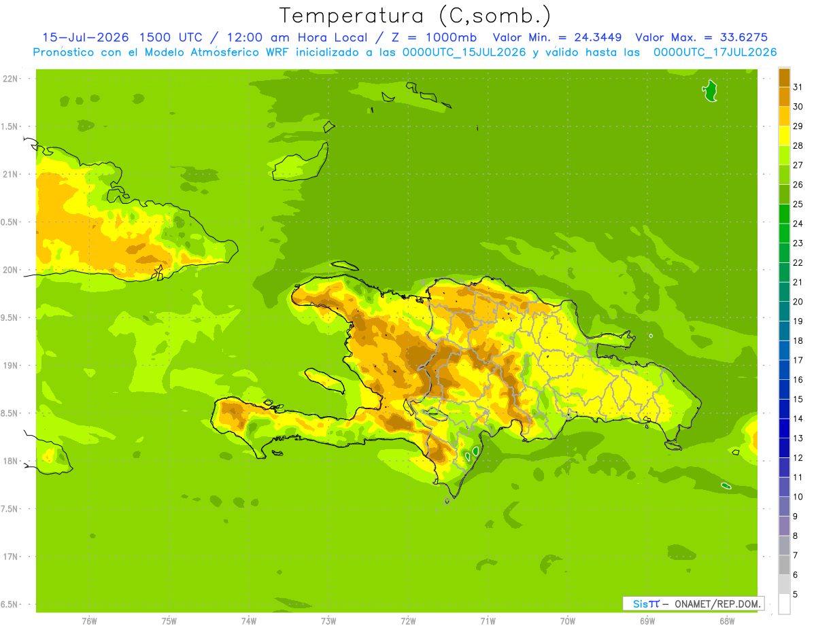This screenshot has height=630, width=816.
Task: Click the 'Valor Min. = 24.3449' readout
Action: (x=557, y=37)
